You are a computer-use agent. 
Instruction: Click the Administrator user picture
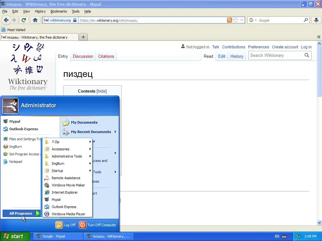point(10,106)
